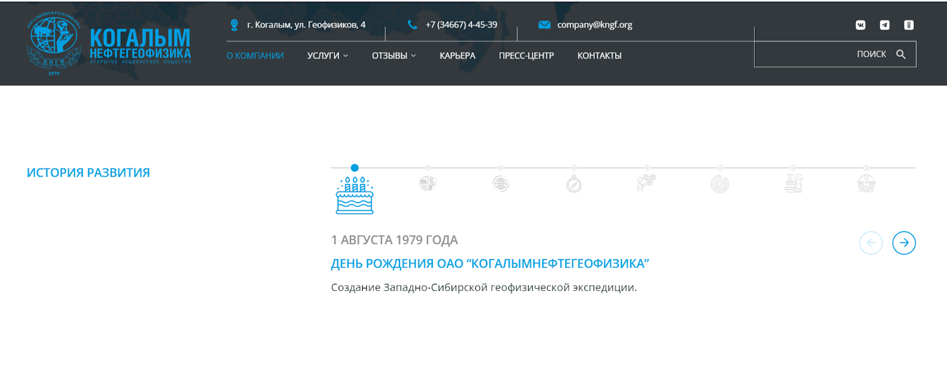
Task: Select the compass timeline icon
Action: [574, 184]
